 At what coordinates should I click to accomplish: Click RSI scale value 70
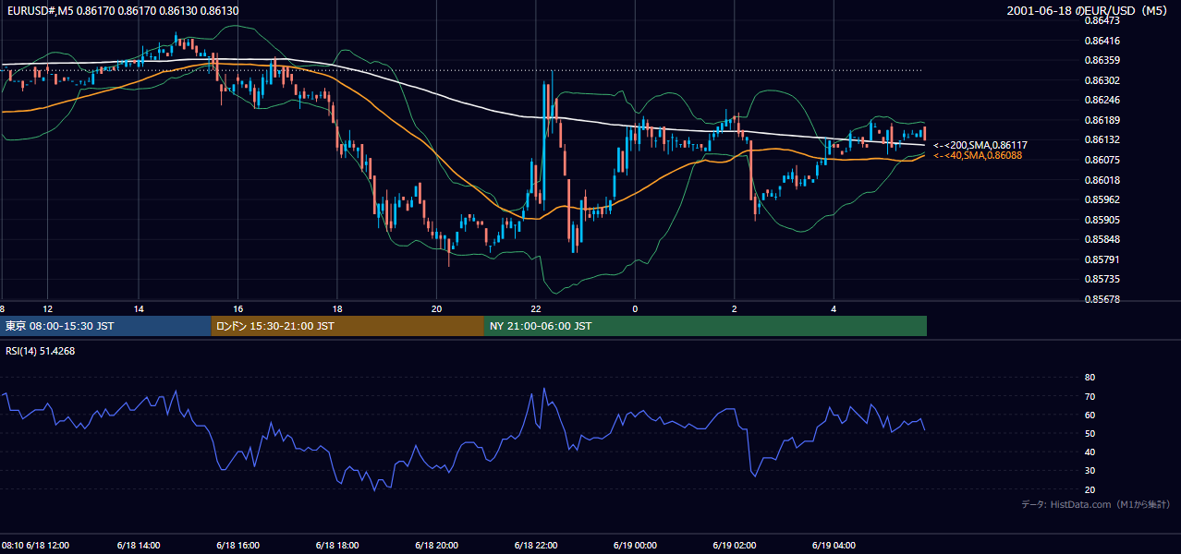[1090, 396]
